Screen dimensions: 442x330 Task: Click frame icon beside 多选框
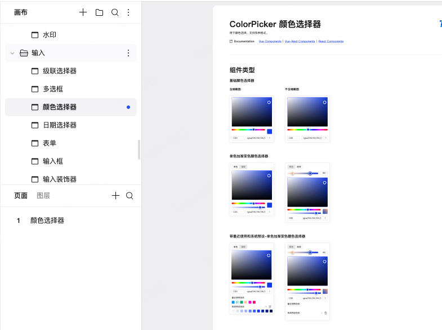pyautogui.click(x=35, y=89)
